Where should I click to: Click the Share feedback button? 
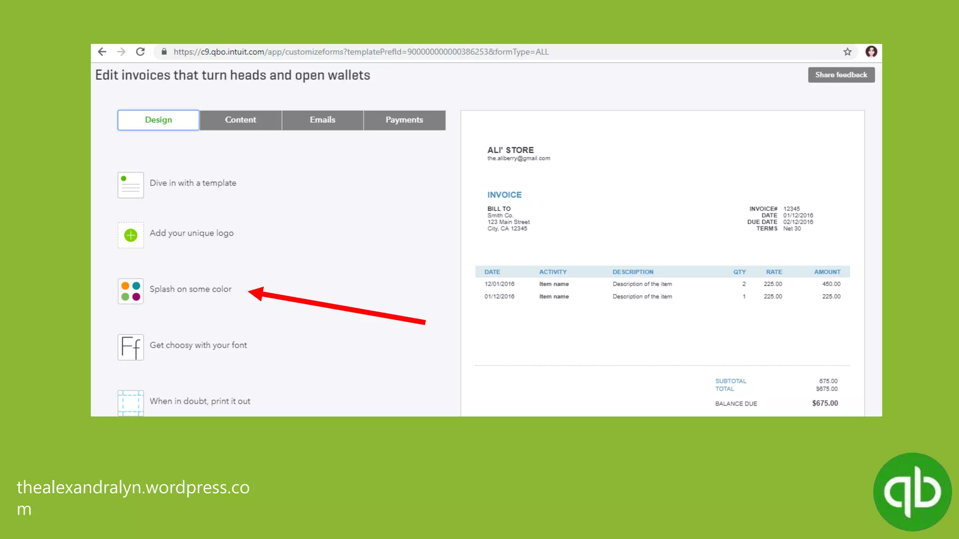coord(841,75)
